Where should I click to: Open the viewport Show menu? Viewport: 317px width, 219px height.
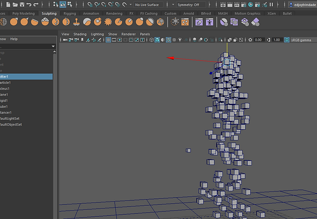coord(113,34)
